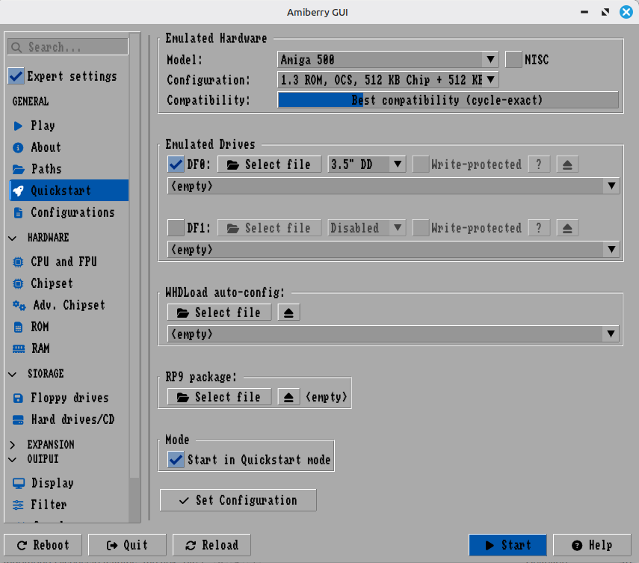This screenshot has width=639, height=563.
Task: Eject the DF1 floppy disk
Action: (567, 228)
